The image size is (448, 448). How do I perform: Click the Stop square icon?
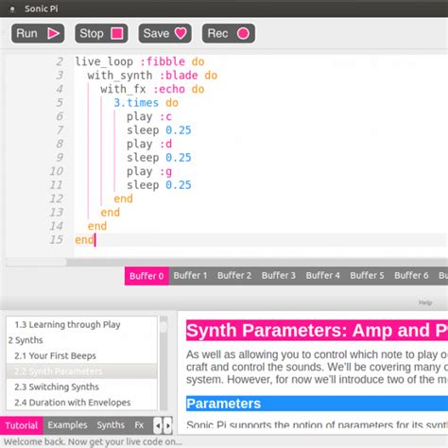pyautogui.click(x=117, y=33)
